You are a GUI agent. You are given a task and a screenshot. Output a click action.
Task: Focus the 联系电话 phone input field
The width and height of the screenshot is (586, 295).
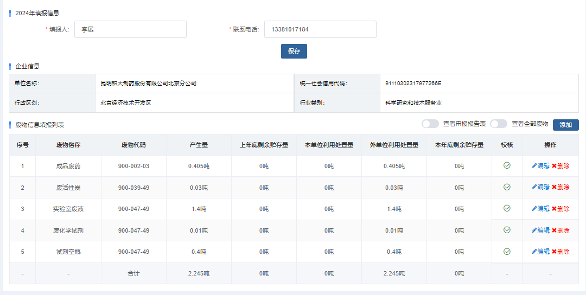coord(320,29)
